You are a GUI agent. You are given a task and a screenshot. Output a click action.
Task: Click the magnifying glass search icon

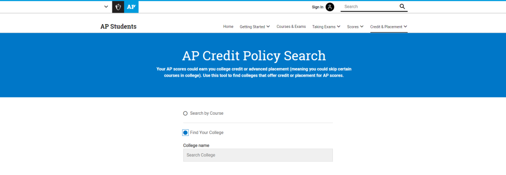pos(402,6)
